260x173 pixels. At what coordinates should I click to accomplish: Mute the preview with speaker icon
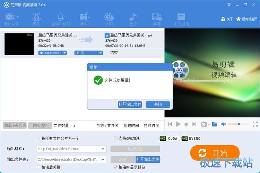coord(223,124)
